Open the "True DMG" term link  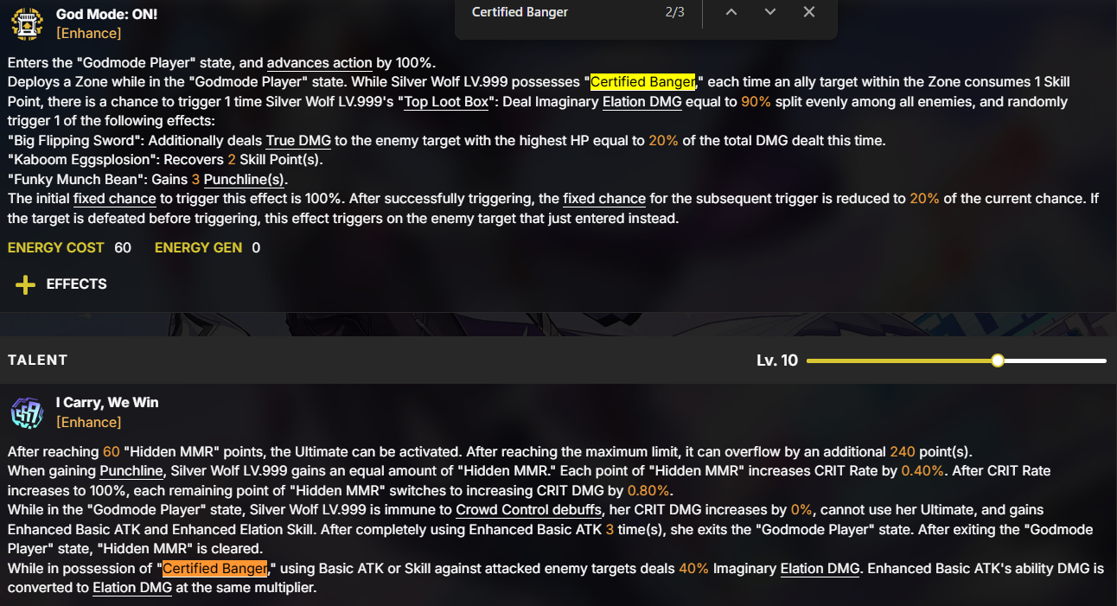point(292,140)
